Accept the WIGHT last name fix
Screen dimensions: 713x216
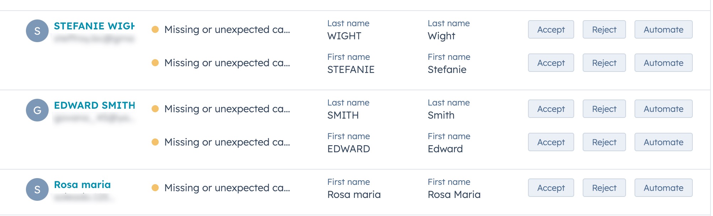click(x=551, y=29)
